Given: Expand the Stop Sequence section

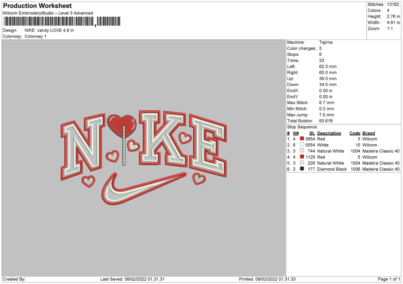Looking at the screenshot, I should click(302, 127).
